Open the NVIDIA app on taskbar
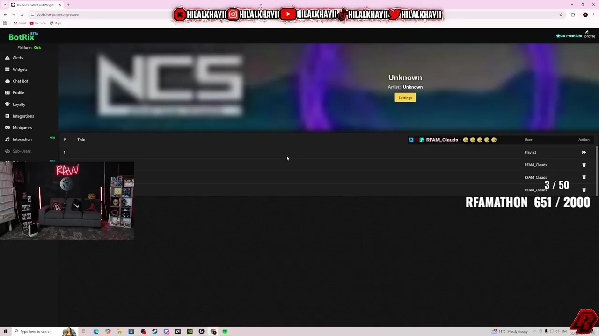 point(190,331)
